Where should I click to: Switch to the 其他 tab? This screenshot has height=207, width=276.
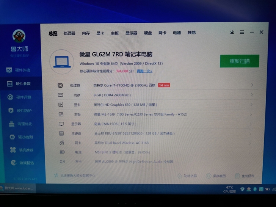point(191,32)
